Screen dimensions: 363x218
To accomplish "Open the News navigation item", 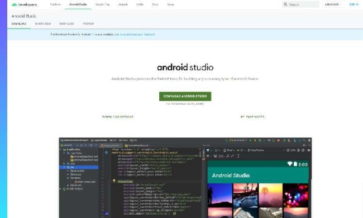I will (171, 4).
